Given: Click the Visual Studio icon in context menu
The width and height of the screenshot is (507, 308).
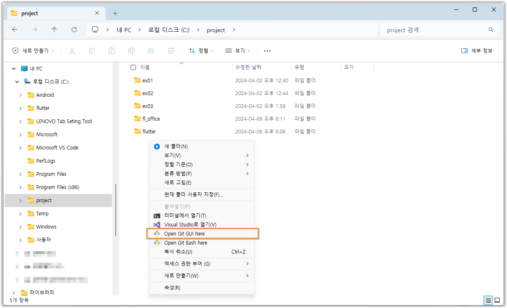Looking at the screenshot, I should click(157, 224).
